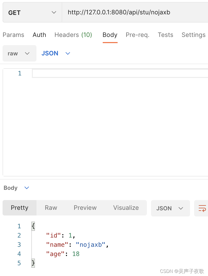Switch to Raw response view
The width and height of the screenshot is (208, 276).
[51, 208]
